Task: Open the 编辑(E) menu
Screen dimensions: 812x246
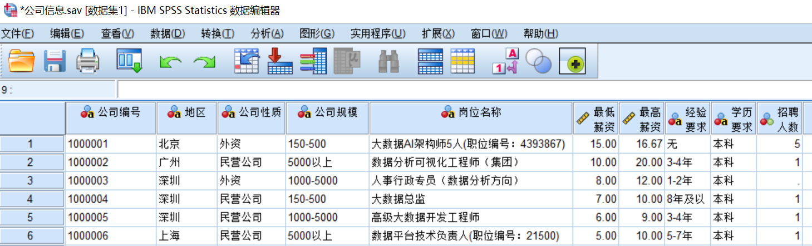Action: (x=67, y=33)
